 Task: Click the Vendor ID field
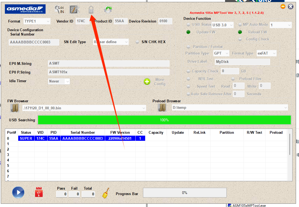point(82,21)
